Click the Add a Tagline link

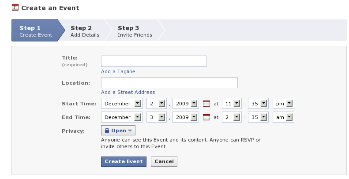[118, 71]
